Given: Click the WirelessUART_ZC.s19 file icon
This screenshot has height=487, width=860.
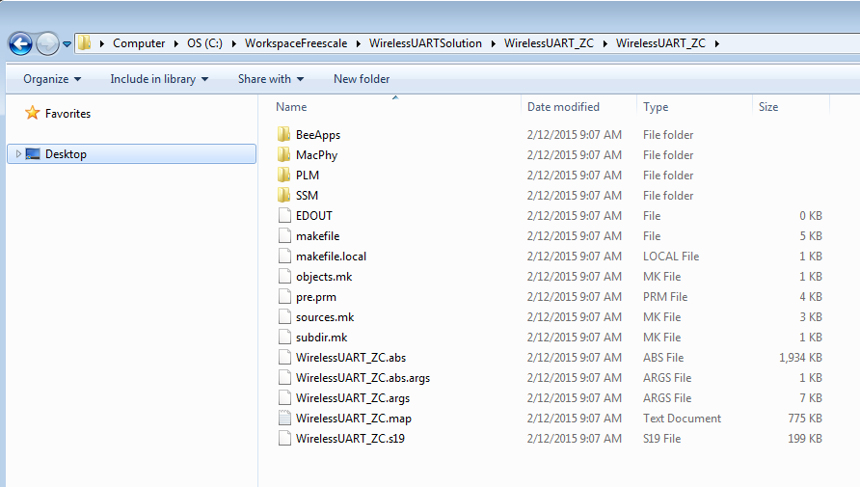Looking at the screenshot, I should point(284,439).
